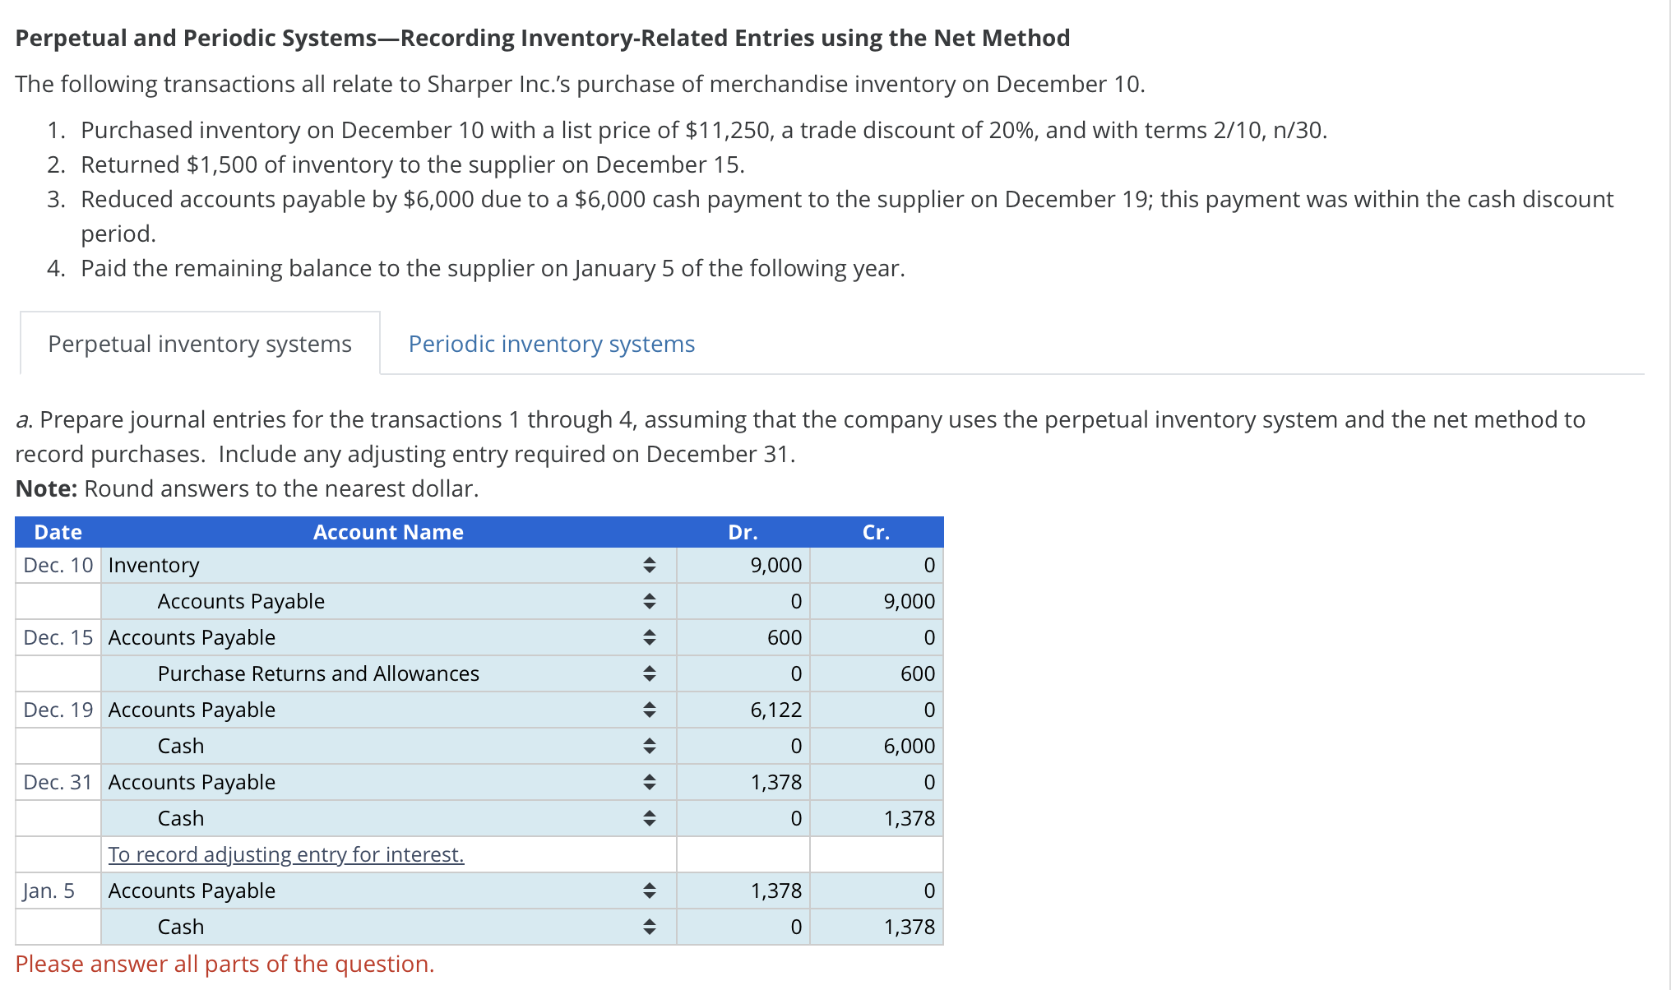Screen dimensions: 1671x990
Task: Open the account selector for Dec. 10 Inventory row
Action: point(650,565)
